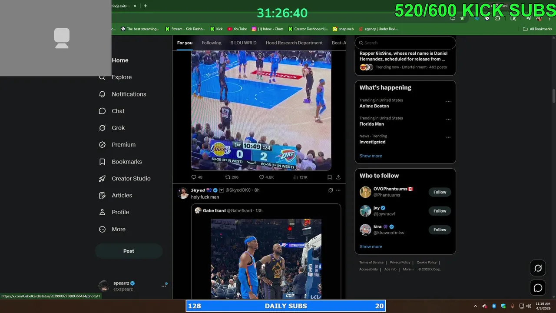This screenshot has height=313, width=556.
Task: Open Grok from the left sidebar
Action: coord(112,128)
